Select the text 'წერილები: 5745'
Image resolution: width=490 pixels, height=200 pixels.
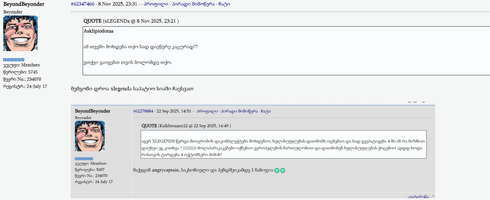point(20,72)
